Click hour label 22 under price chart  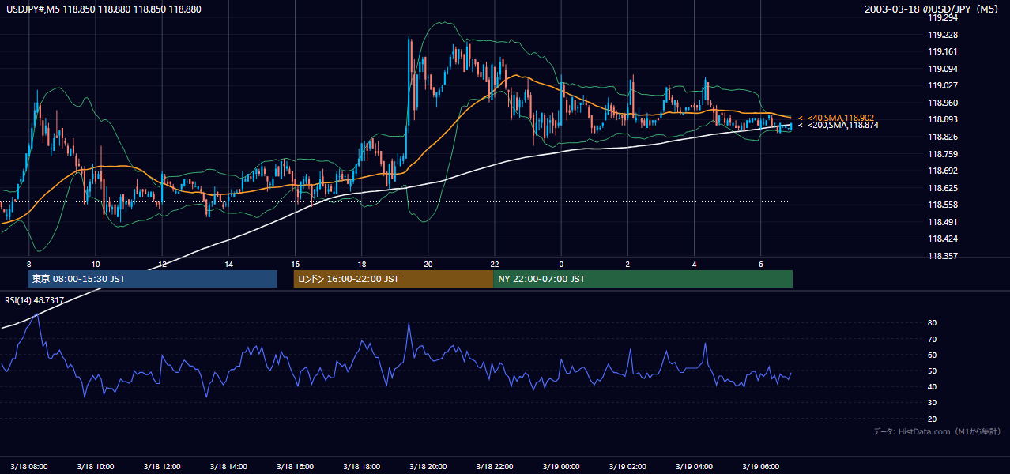coord(495,263)
